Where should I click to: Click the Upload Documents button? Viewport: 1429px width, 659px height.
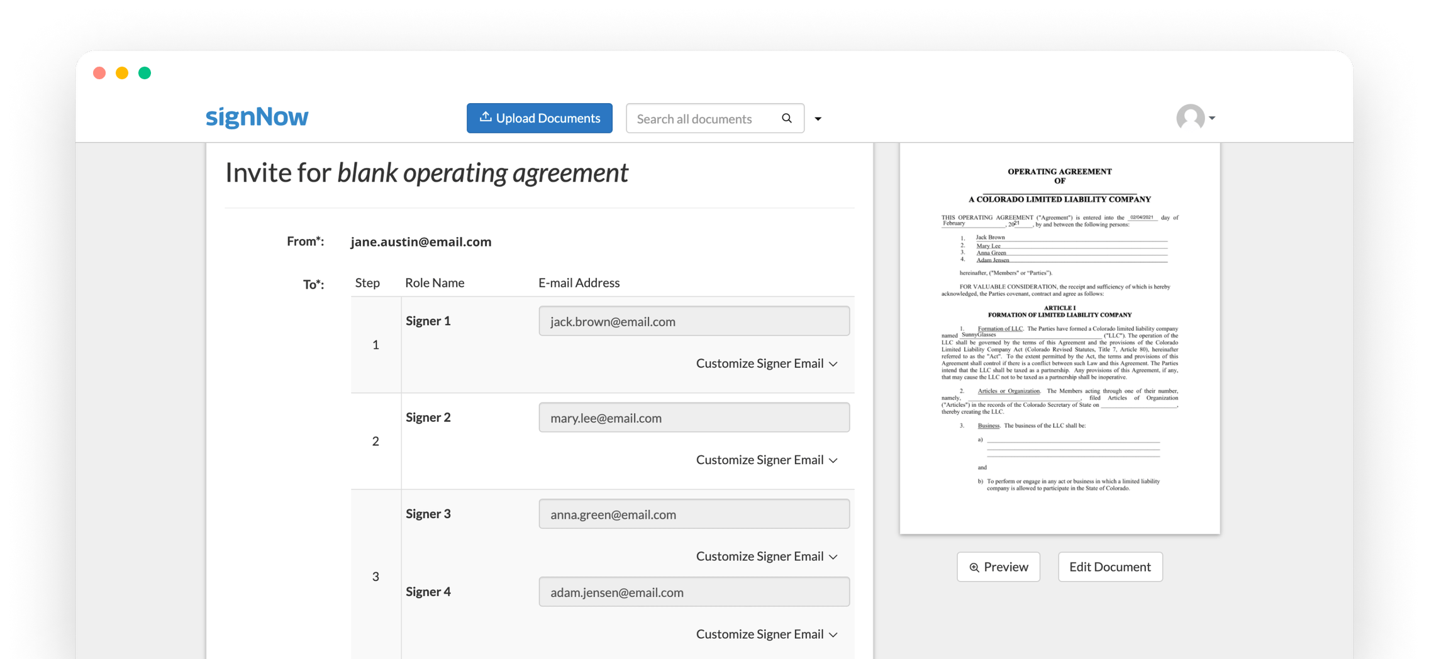click(x=539, y=118)
